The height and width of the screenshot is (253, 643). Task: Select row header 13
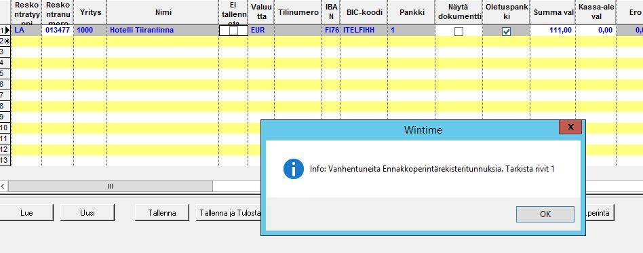5,160
